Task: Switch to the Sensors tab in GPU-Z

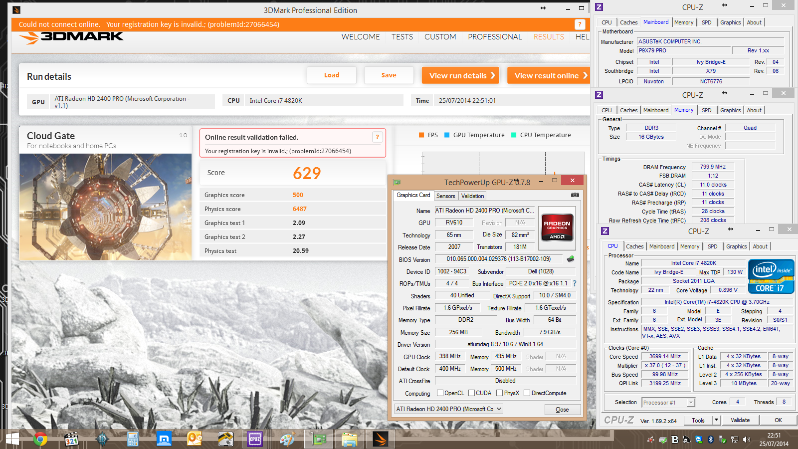Action: coord(445,196)
